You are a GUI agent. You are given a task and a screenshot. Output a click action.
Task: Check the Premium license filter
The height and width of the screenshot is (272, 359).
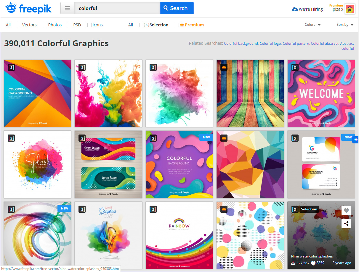click(177, 25)
